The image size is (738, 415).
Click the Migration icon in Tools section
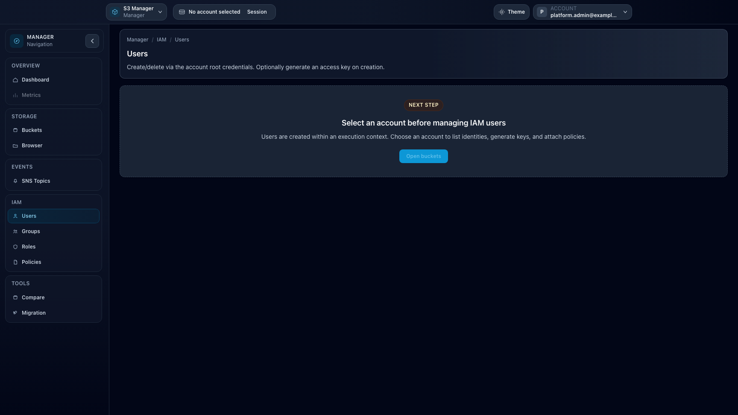click(x=15, y=313)
